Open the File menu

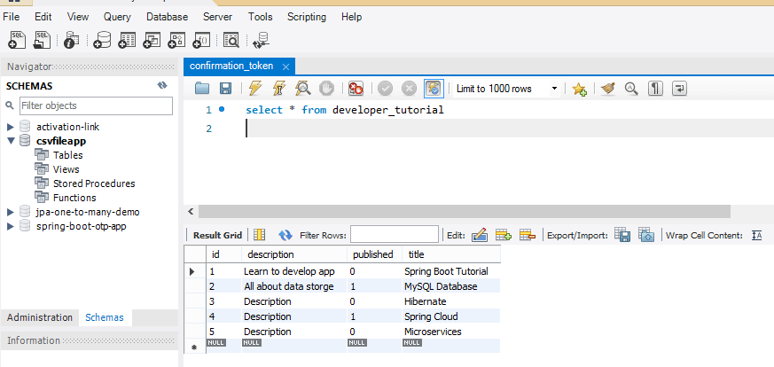pos(12,17)
